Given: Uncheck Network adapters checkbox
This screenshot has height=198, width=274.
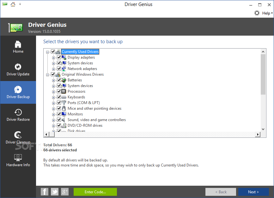Looking at the screenshot, I should click(x=59, y=68).
